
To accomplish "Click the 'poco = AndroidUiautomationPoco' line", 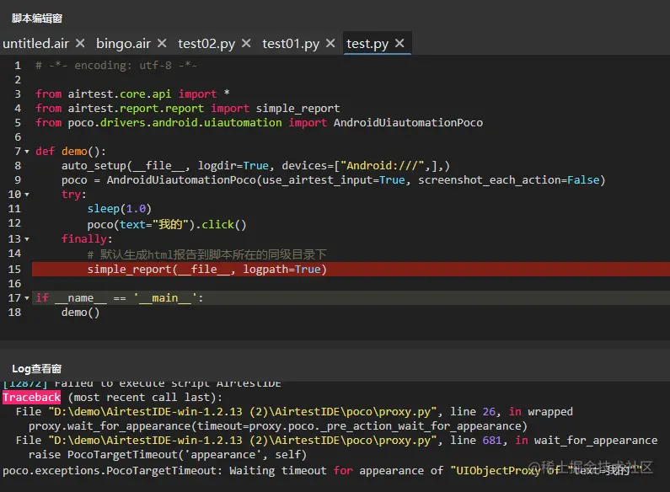I will click(333, 180).
